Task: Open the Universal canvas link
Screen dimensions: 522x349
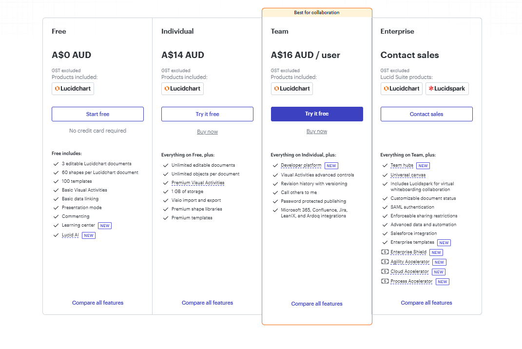Action: pyautogui.click(x=408, y=175)
